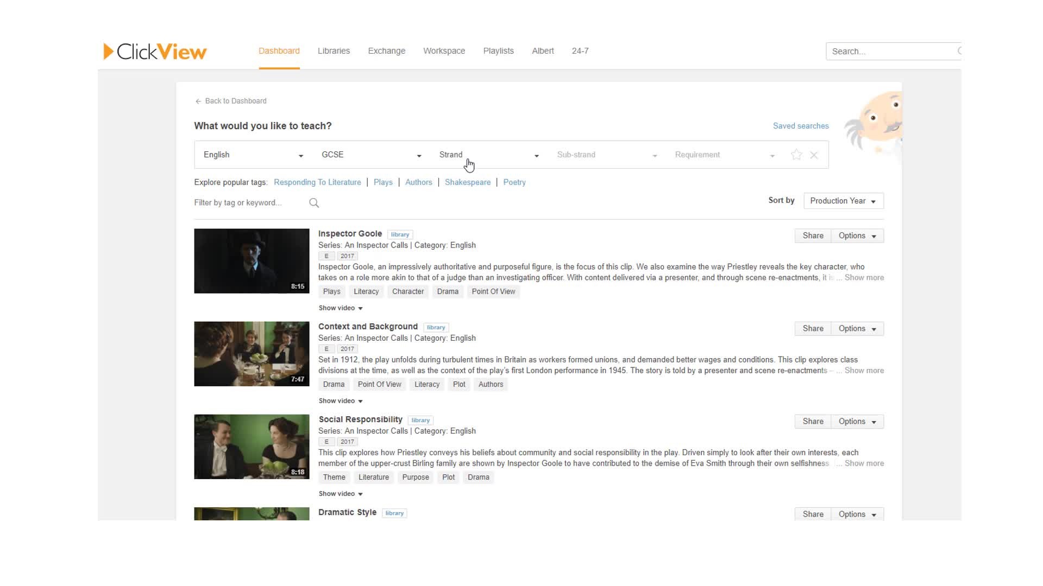Click the ClickView logo
Image resolution: width=1043 pixels, height=586 pixels.
[x=155, y=52]
